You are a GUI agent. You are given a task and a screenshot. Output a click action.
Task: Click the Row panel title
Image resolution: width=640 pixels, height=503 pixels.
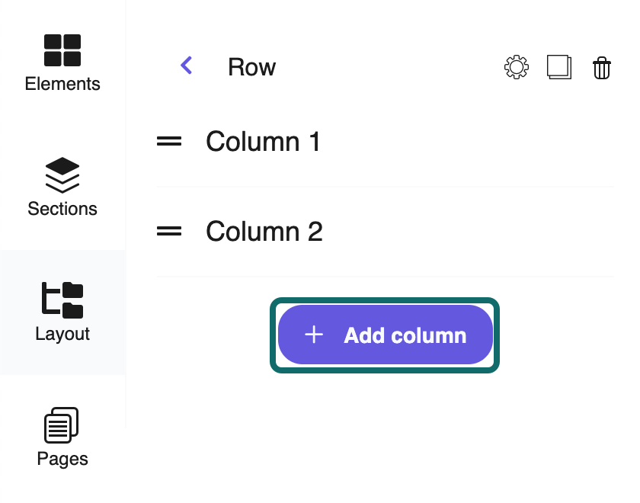(251, 67)
